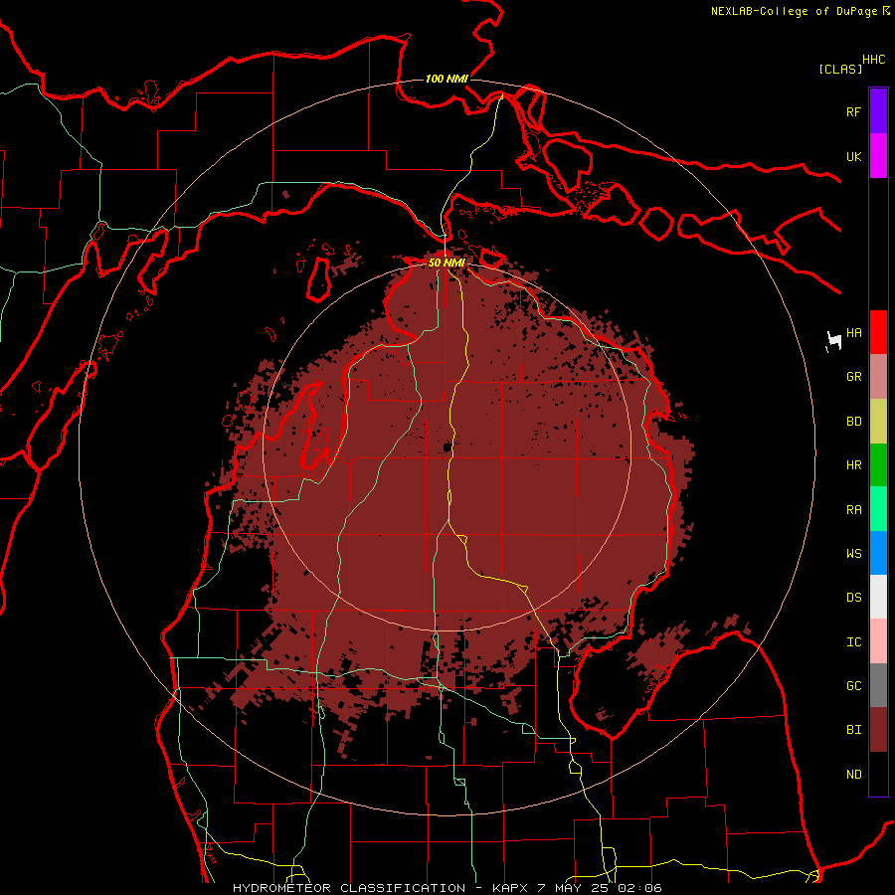
Task: Click the 'UK' legend label
Action: (x=853, y=156)
